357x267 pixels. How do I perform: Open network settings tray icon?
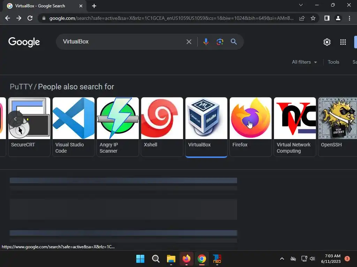coord(304,259)
